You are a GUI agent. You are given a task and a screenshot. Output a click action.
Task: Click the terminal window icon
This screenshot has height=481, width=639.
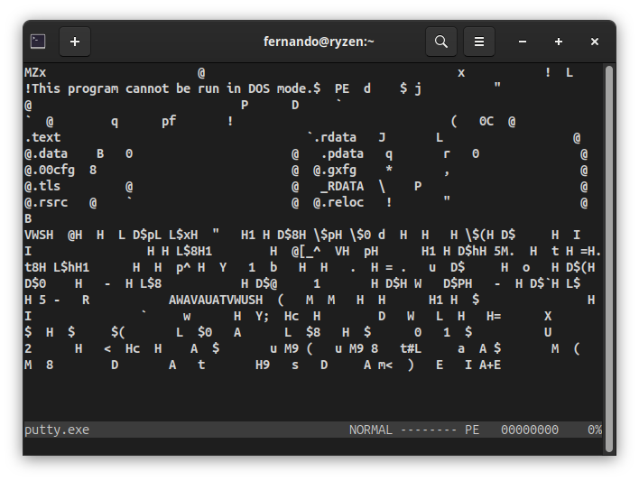38,42
